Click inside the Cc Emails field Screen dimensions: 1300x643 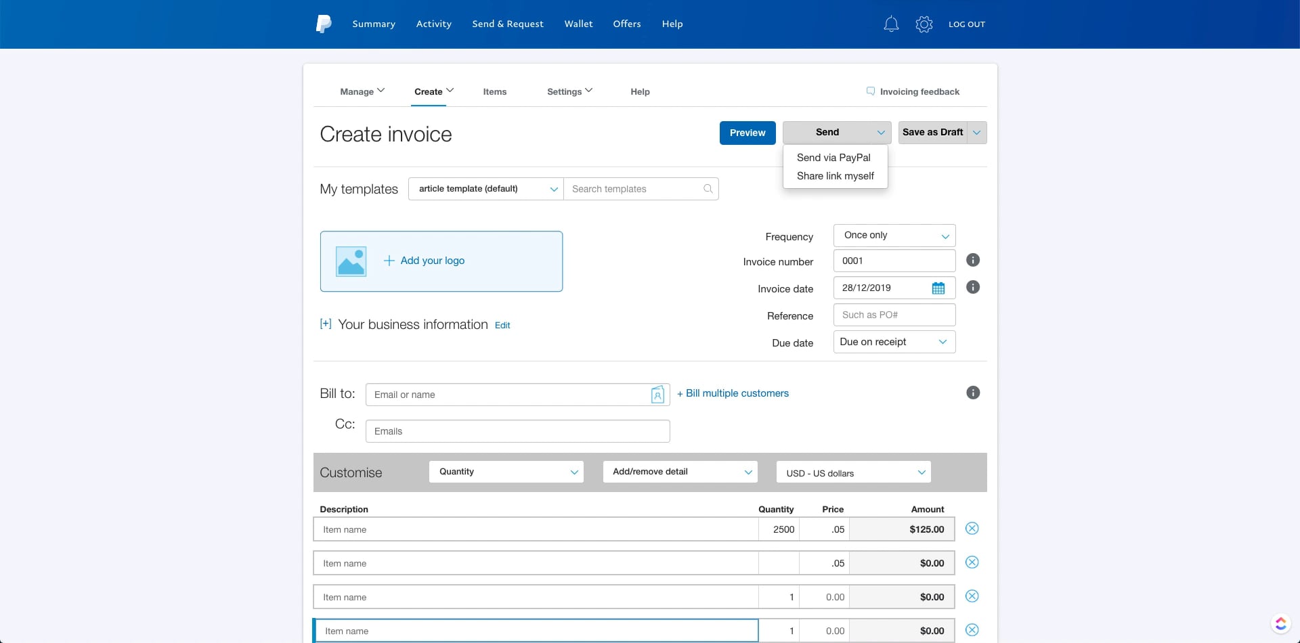[517, 431]
